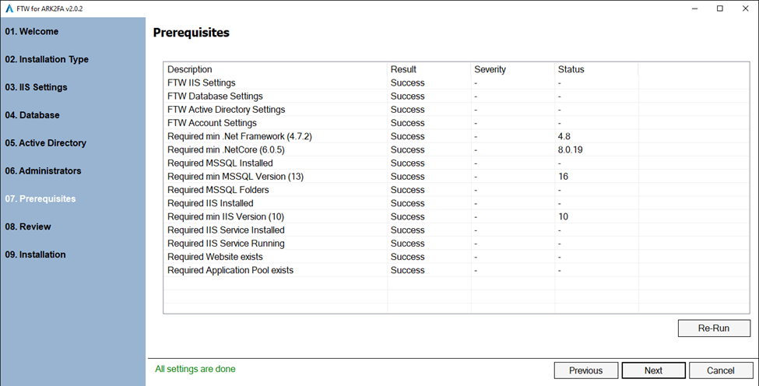
Task: Cancel the installation wizard
Action: (x=721, y=370)
